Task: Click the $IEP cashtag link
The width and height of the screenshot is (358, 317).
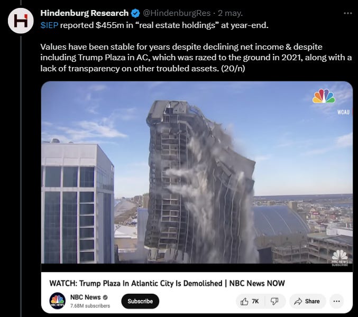Action: (x=49, y=25)
